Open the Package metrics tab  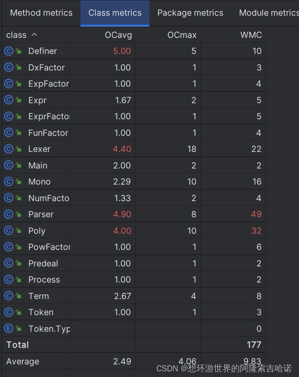(190, 13)
